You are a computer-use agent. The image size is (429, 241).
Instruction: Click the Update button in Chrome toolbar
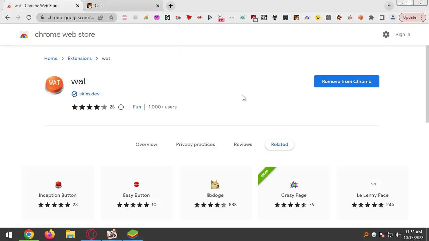[x=413, y=17]
